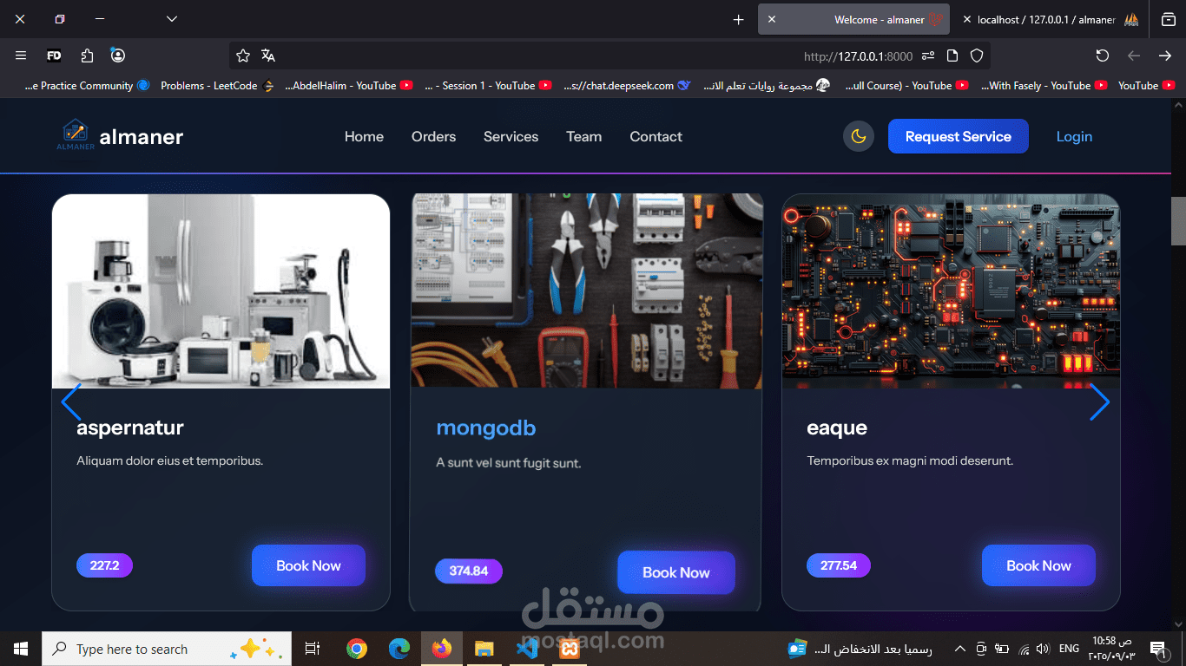Click the translate page icon in address bar

(268, 55)
